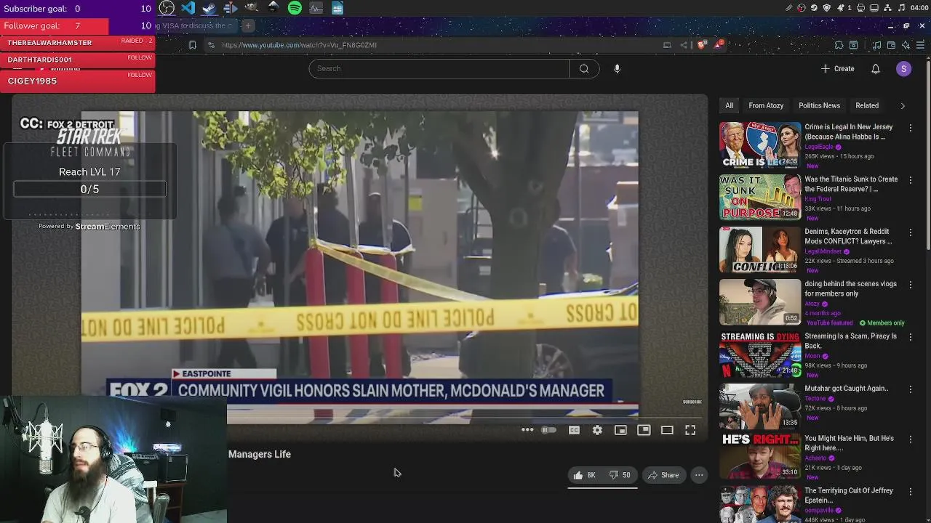Dislike the video showing 50 dislikes
931x523 pixels.
[620, 475]
